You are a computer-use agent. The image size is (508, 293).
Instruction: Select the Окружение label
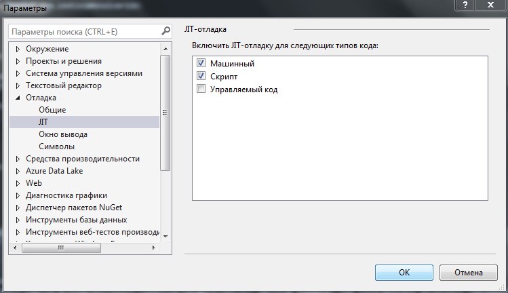[x=47, y=49]
